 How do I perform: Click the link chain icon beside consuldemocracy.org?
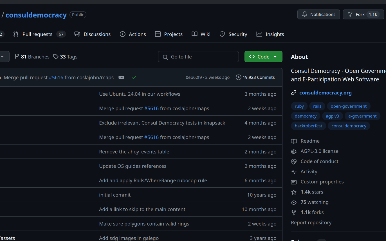pyautogui.click(x=294, y=93)
